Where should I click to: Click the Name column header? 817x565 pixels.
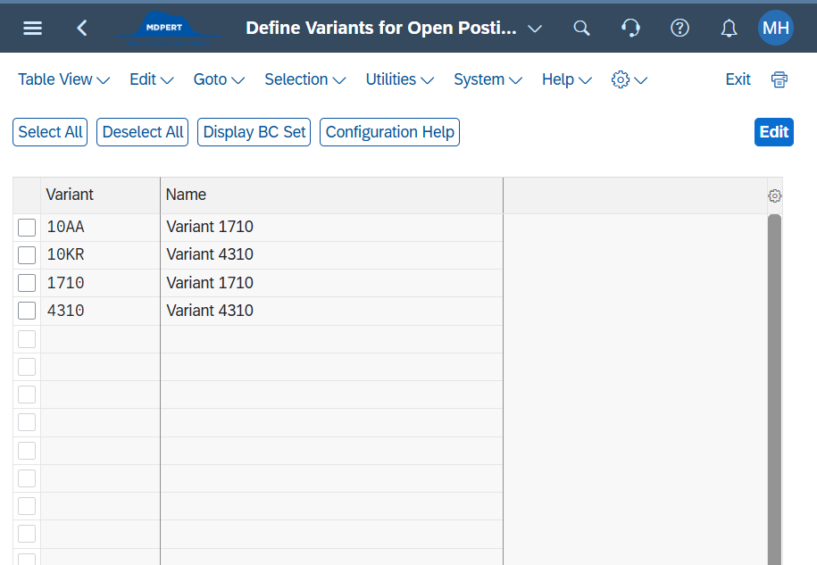coord(331,195)
